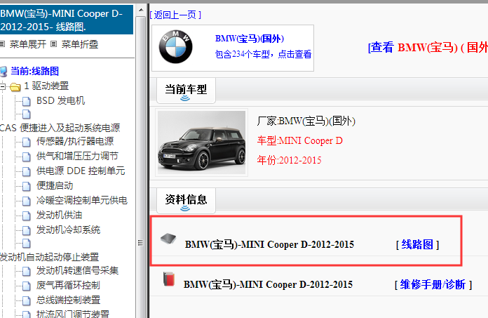Expand all menus with 菜单展开
488x318 pixels.
(x=28, y=44)
